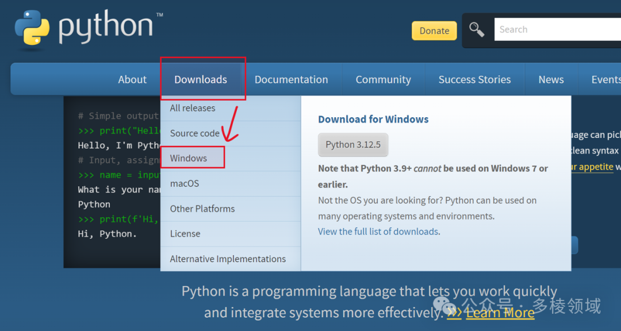This screenshot has width=621, height=331.
Task: Select Alternative Implementations in Downloads dropdown
Action: click(x=231, y=259)
